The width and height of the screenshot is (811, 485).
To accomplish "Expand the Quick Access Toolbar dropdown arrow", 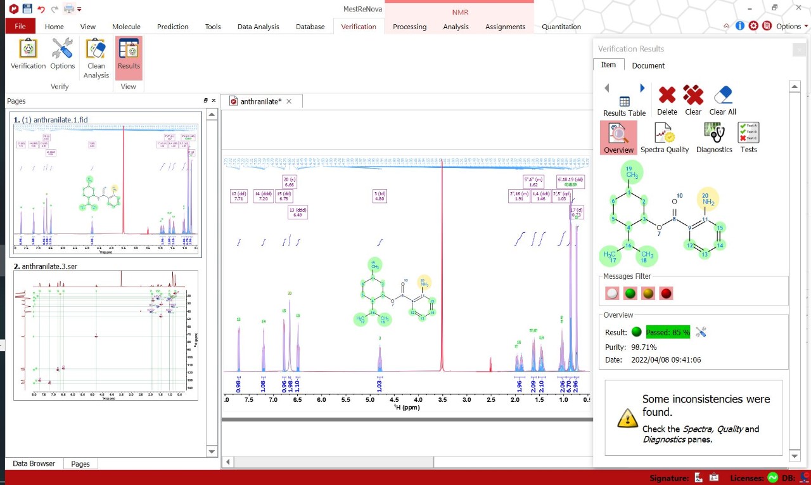I will click(x=79, y=9).
